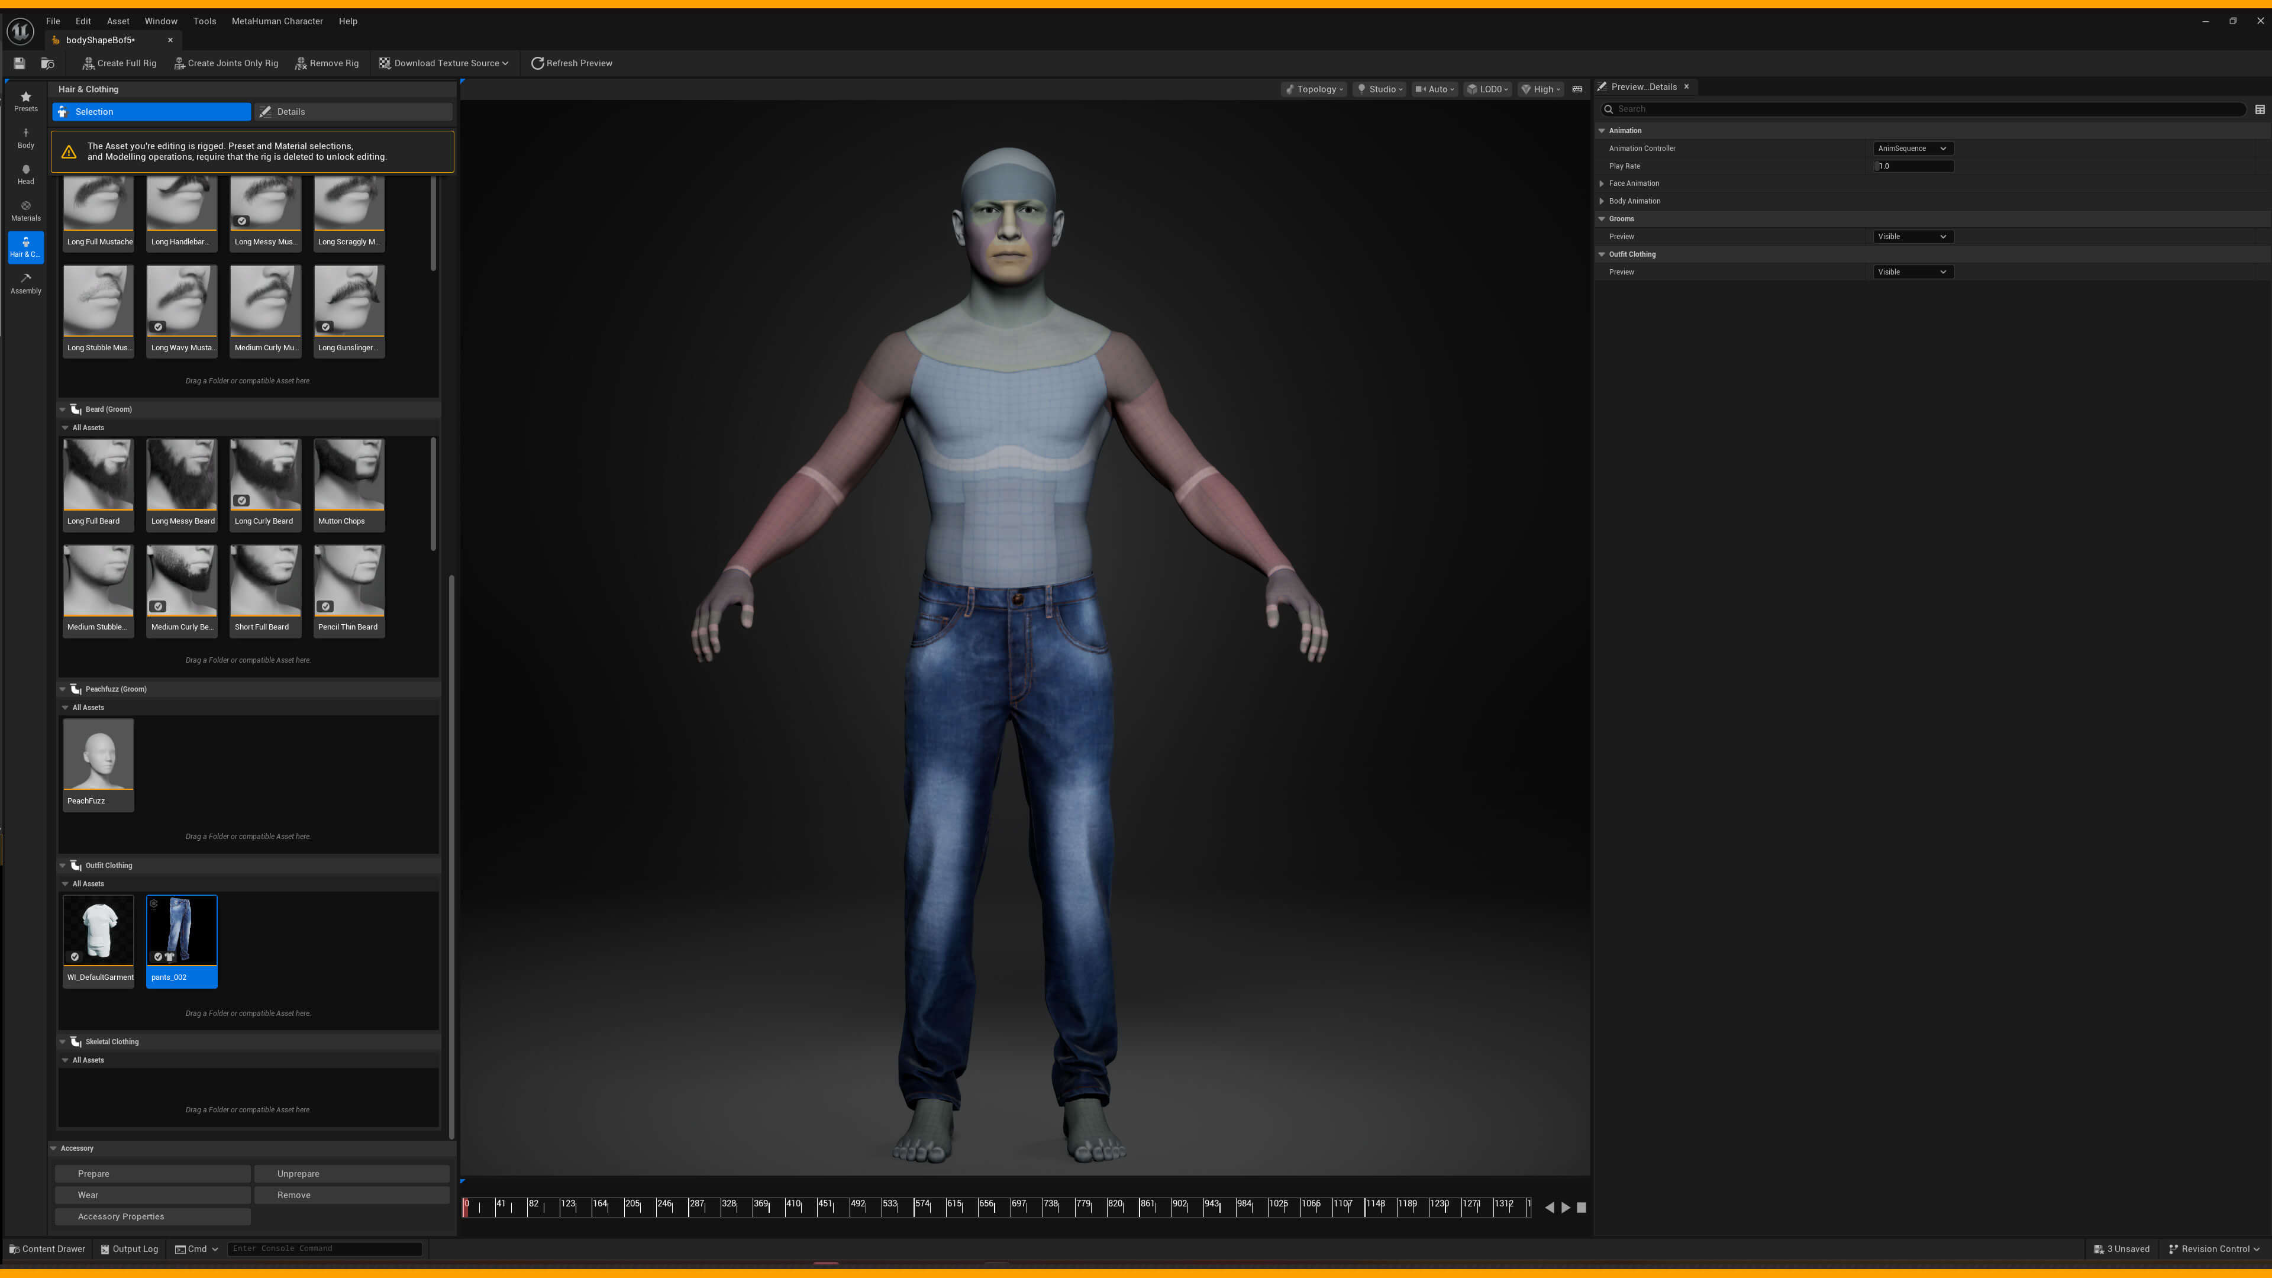Click the 3 Unsaved status indicator
Image resolution: width=2272 pixels, height=1278 pixels.
pyautogui.click(x=2121, y=1249)
